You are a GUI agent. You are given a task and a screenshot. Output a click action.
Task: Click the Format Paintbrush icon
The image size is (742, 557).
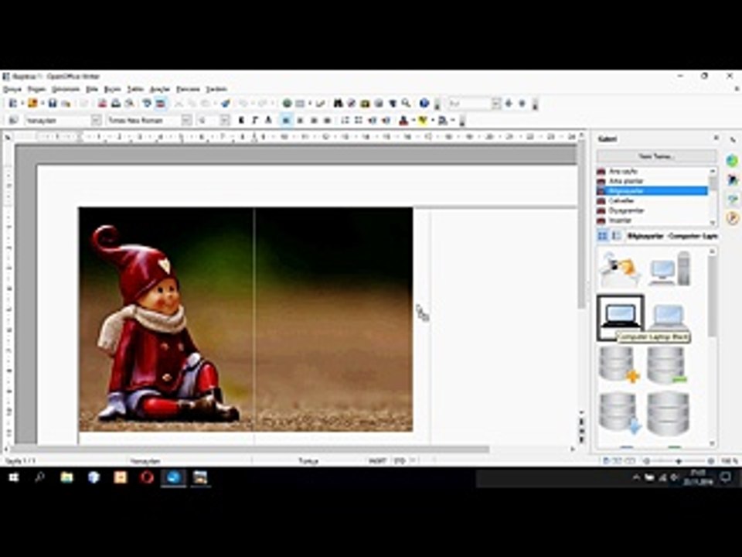coord(225,103)
